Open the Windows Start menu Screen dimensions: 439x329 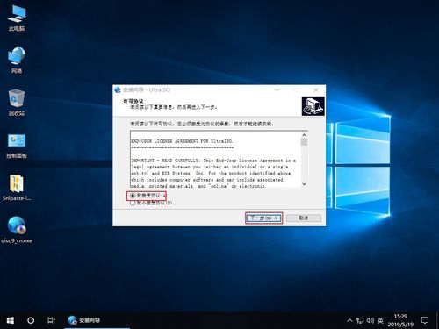coord(11,320)
